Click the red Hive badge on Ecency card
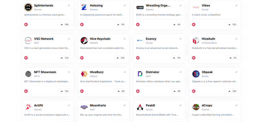The height and width of the screenshot is (122, 261). pyautogui.click(x=138, y=58)
